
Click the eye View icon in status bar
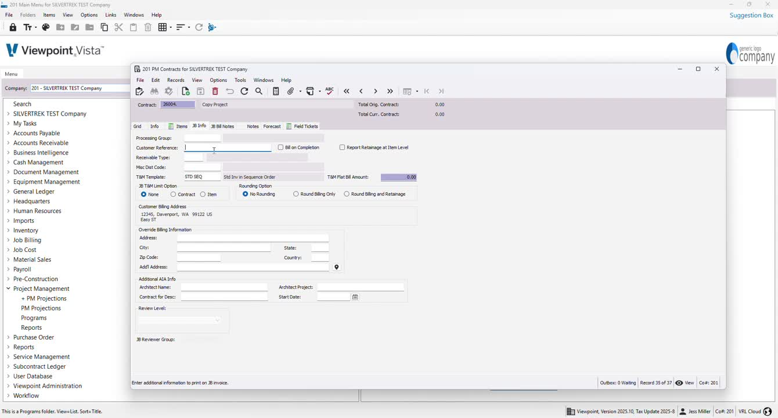coord(679,383)
